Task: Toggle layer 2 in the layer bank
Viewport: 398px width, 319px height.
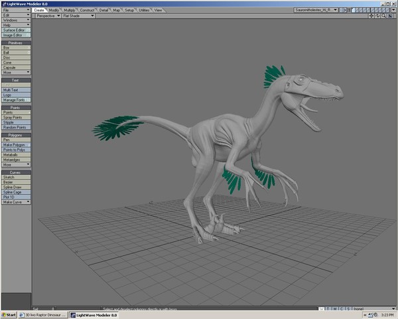Action: click(357, 10)
